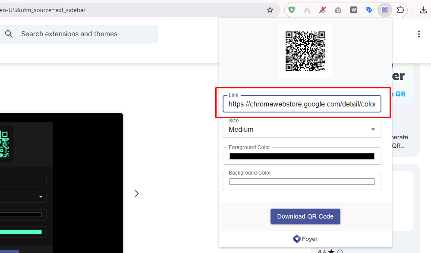This screenshot has width=431, height=253.
Task: Open the W extension icon
Action: 353,10
